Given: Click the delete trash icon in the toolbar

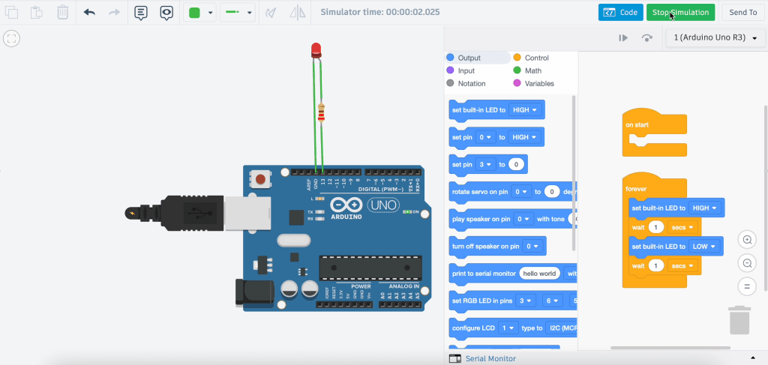Looking at the screenshot, I should point(63,13).
